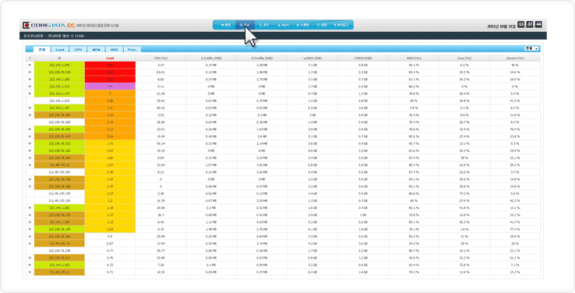Open the Alert menu with warning icon
This screenshot has width=575, height=293.
tap(283, 25)
